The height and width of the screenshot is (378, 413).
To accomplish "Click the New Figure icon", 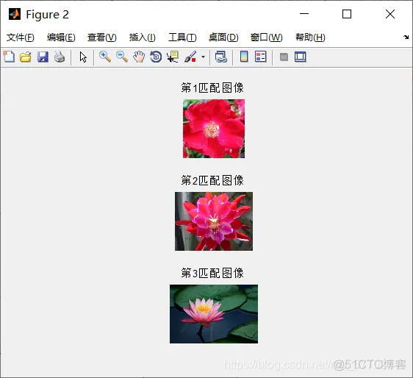I will coord(9,57).
